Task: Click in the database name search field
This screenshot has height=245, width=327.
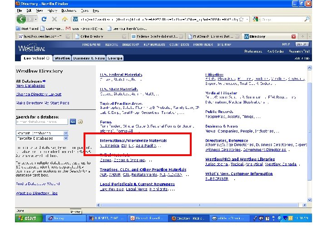Action: click(x=42, y=122)
